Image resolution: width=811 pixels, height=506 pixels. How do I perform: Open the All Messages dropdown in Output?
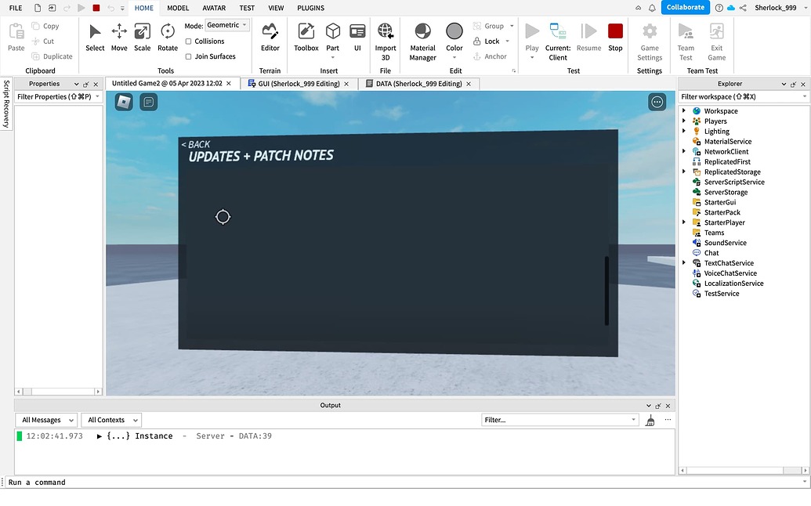45,419
